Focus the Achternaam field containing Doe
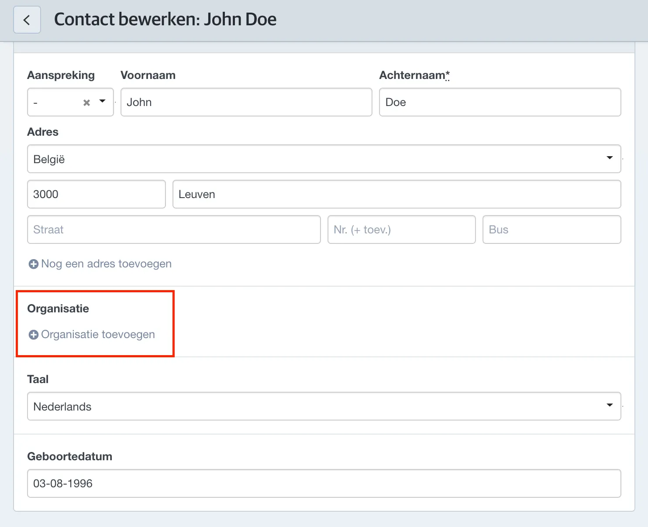Screen dimensions: 648x527 500,102
